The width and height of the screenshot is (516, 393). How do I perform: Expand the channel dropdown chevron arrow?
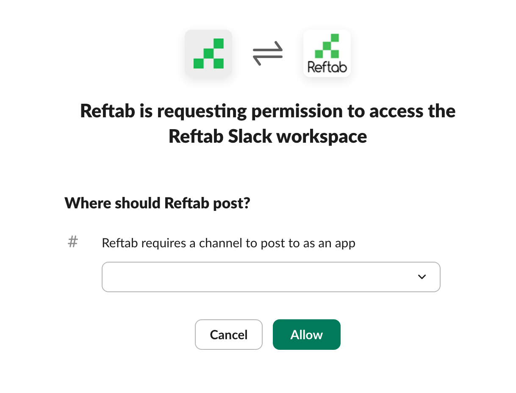coord(422,277)
